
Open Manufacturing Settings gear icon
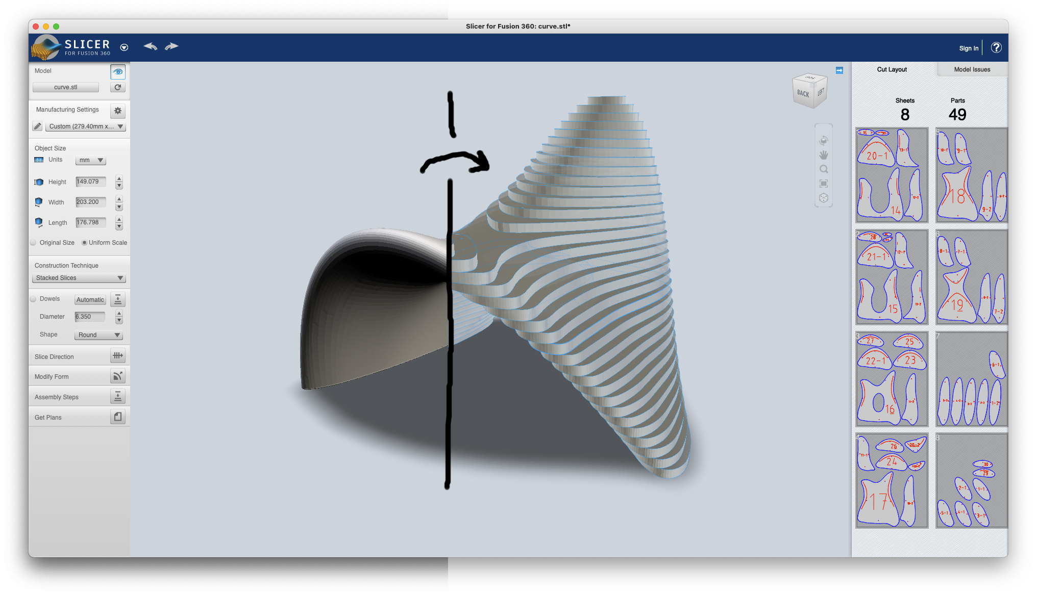tap(118, 110)
